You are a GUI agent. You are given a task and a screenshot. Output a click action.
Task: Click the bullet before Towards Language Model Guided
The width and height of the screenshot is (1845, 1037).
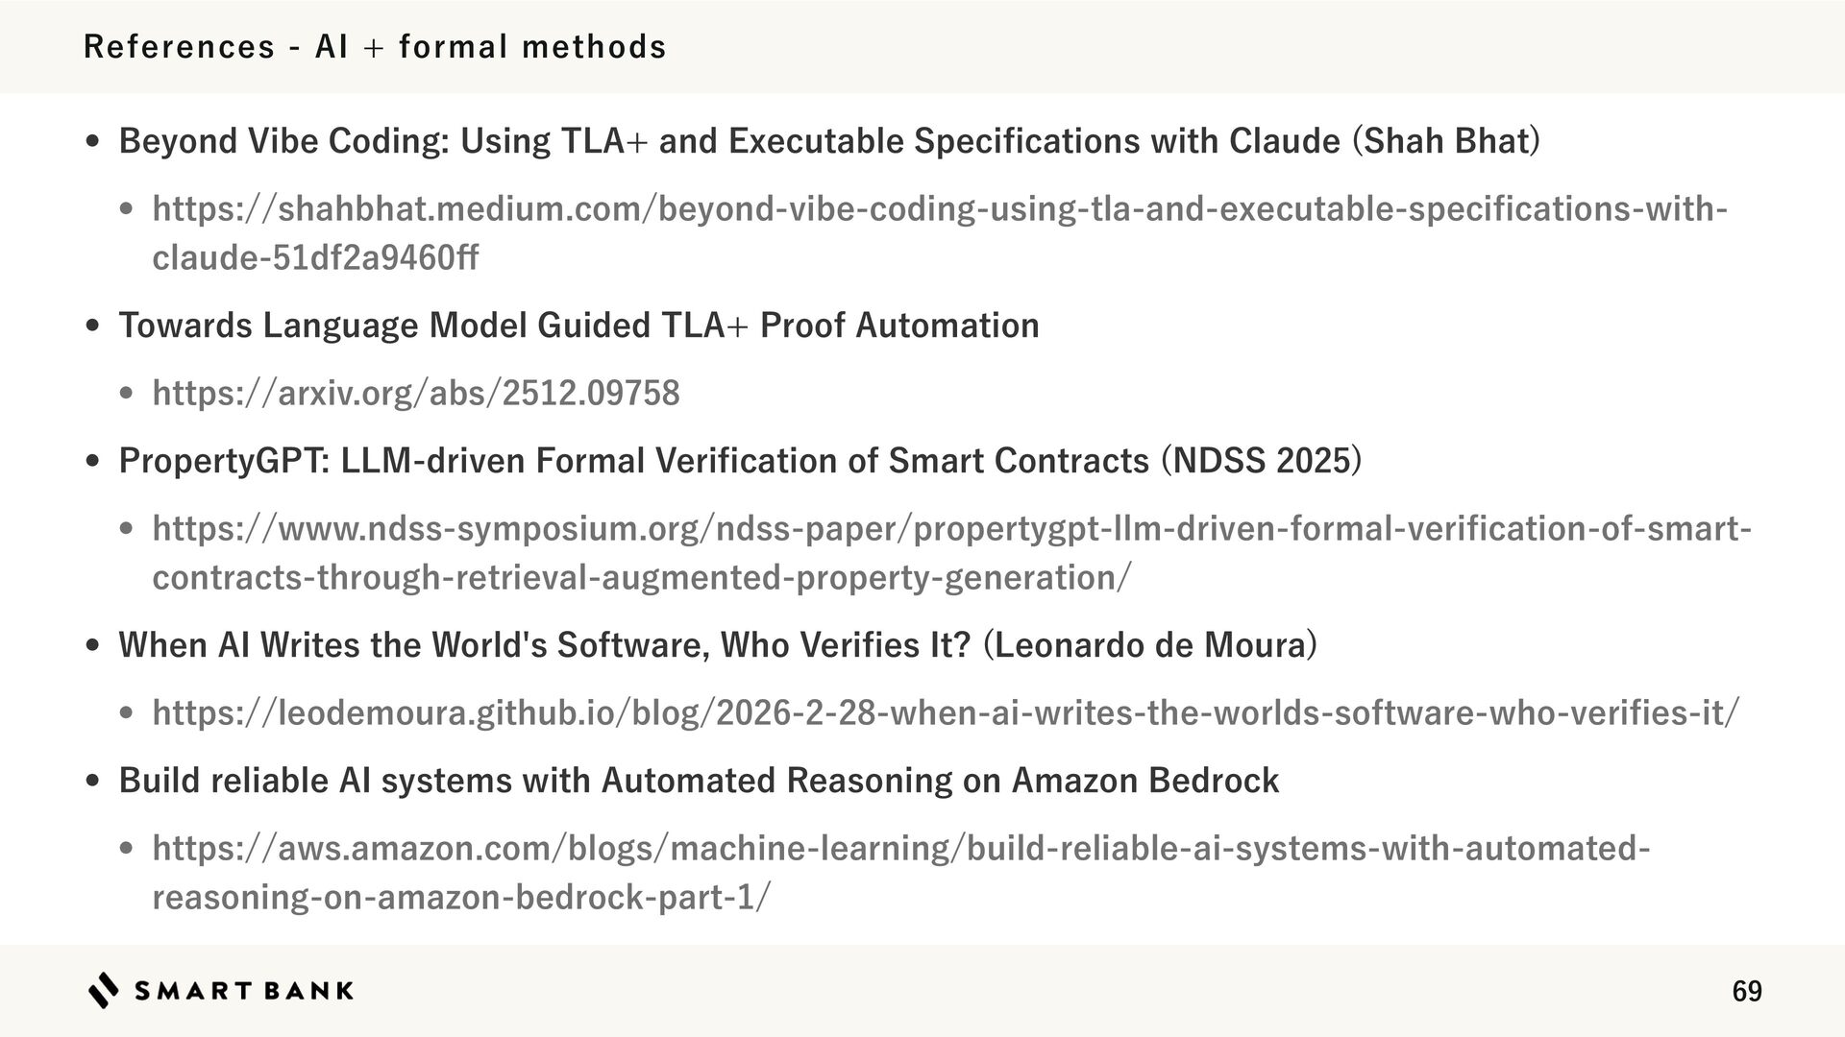tap(92, 326)
